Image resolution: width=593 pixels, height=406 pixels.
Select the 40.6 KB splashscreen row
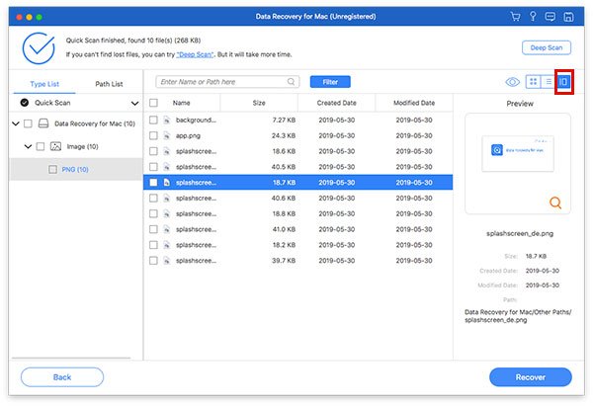click(x=298, y=199)
